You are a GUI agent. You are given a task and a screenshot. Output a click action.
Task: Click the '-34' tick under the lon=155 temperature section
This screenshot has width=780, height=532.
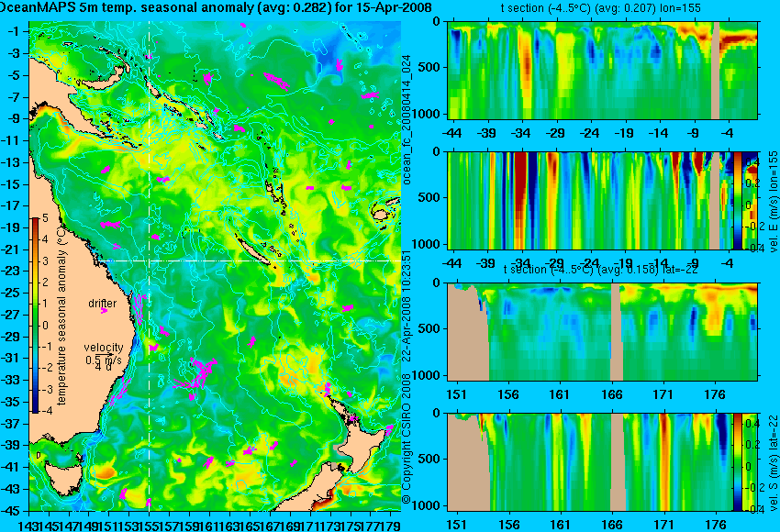(x=521, y=133)
